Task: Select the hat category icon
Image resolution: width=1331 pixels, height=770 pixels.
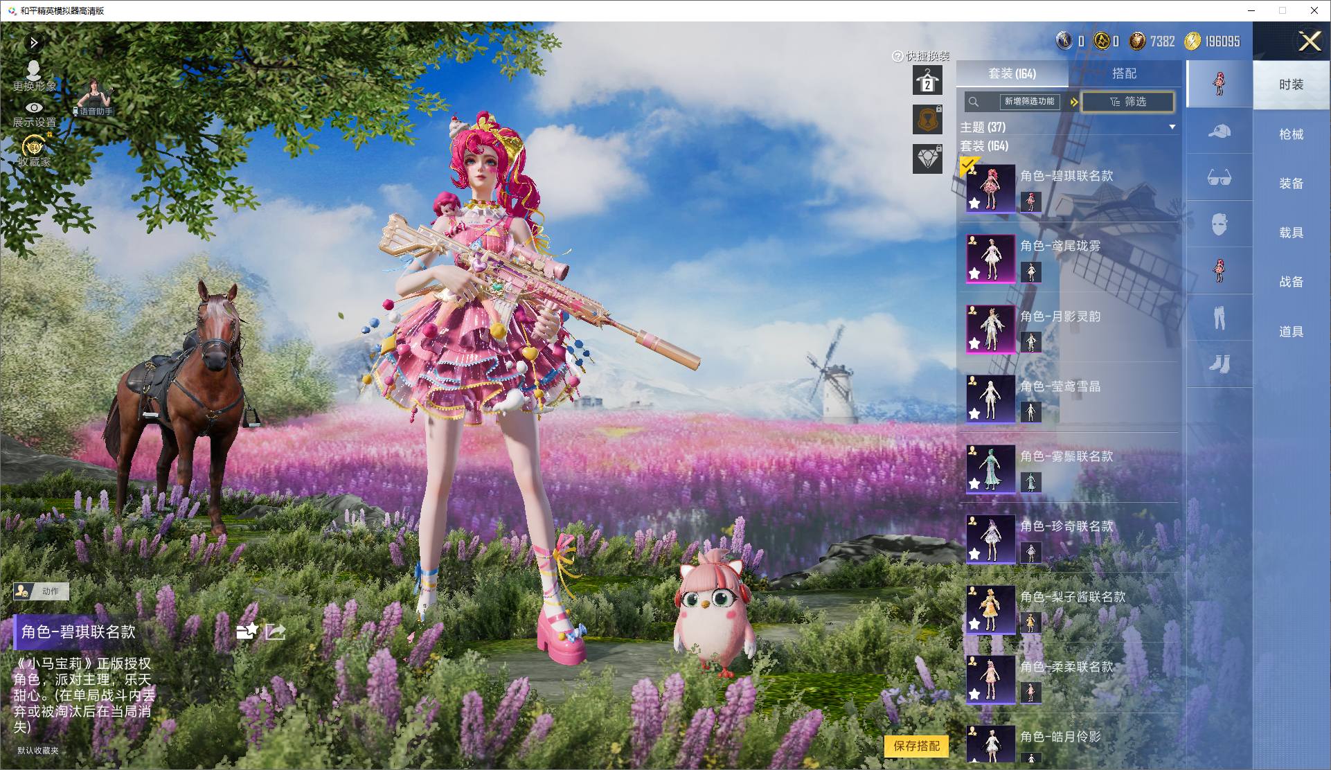Action: [1220, 131]
